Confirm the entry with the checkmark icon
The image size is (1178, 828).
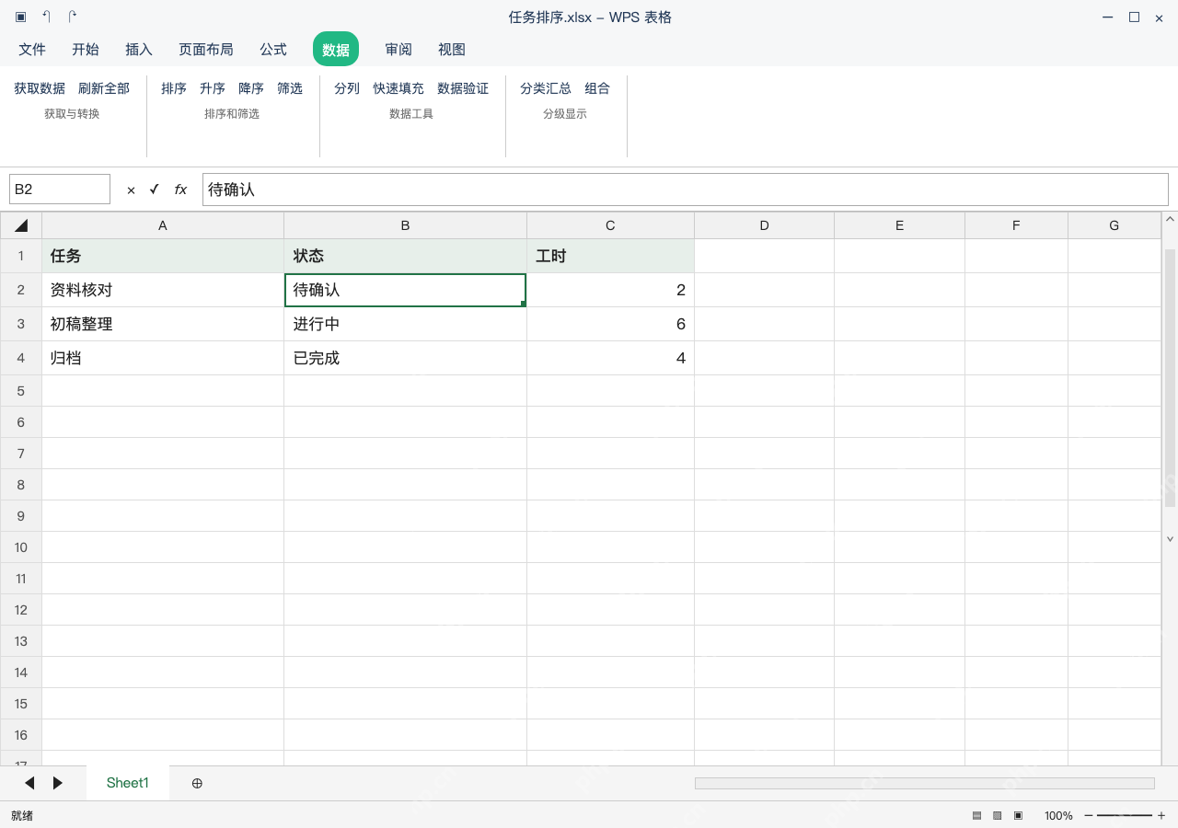[155, 190]
